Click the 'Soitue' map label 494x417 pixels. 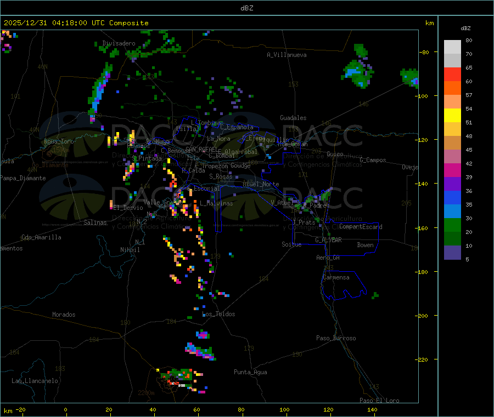(x=291, y=244)
